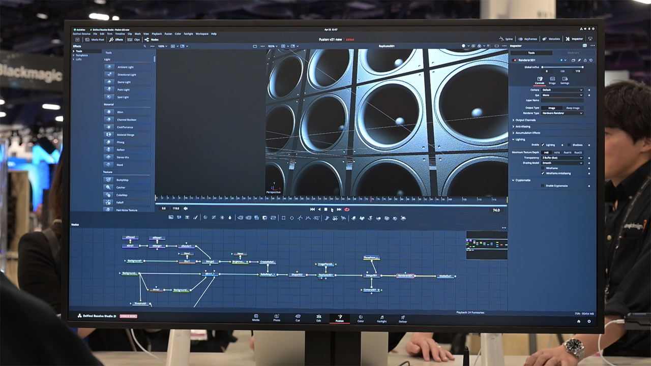Select the Point Light tool
651x366 pixels.
click(x=127, y=89)
